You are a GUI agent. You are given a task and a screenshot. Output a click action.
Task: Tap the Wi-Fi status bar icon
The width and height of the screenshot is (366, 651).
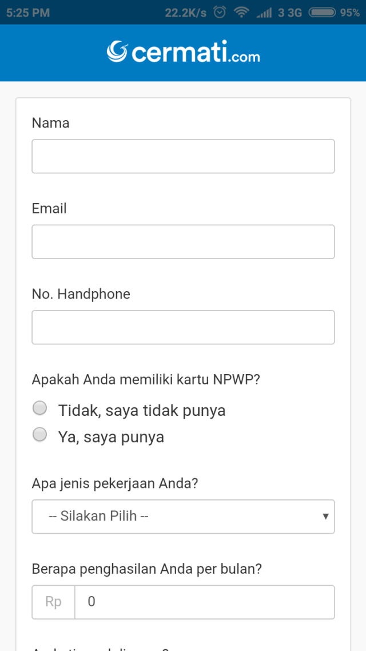241,13
